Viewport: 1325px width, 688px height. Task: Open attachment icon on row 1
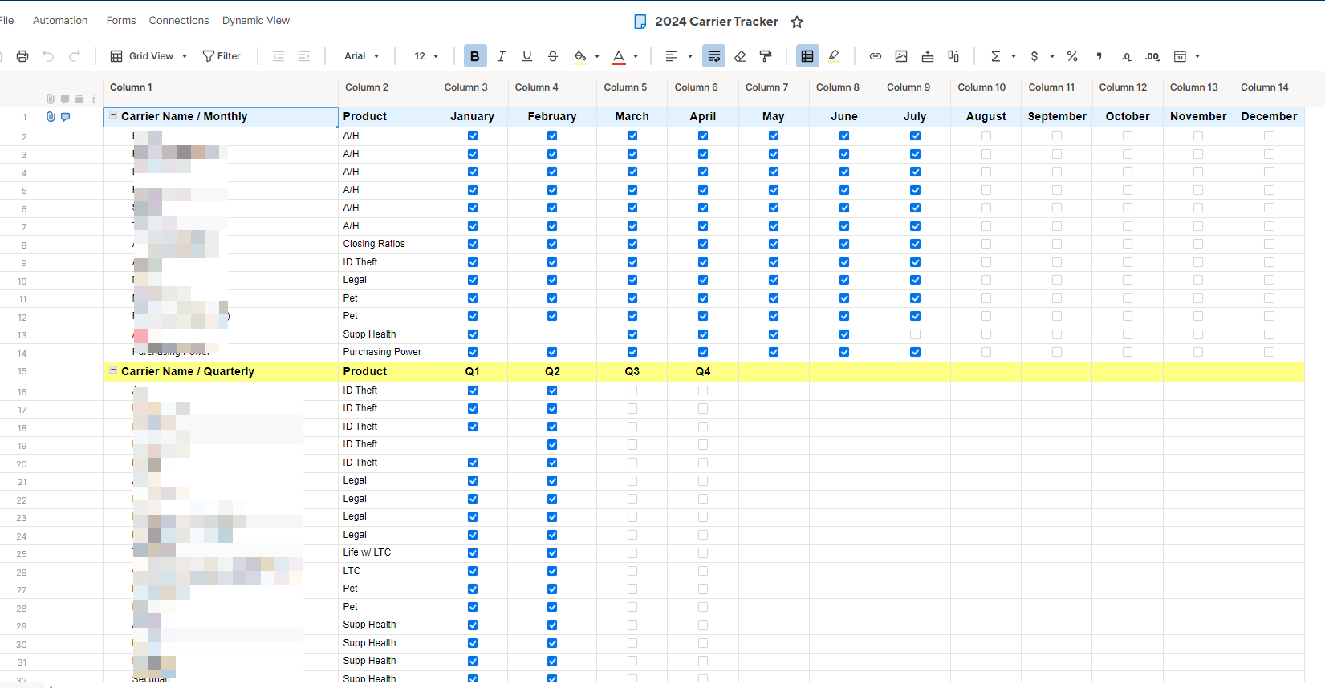click(x=51, y=117)
